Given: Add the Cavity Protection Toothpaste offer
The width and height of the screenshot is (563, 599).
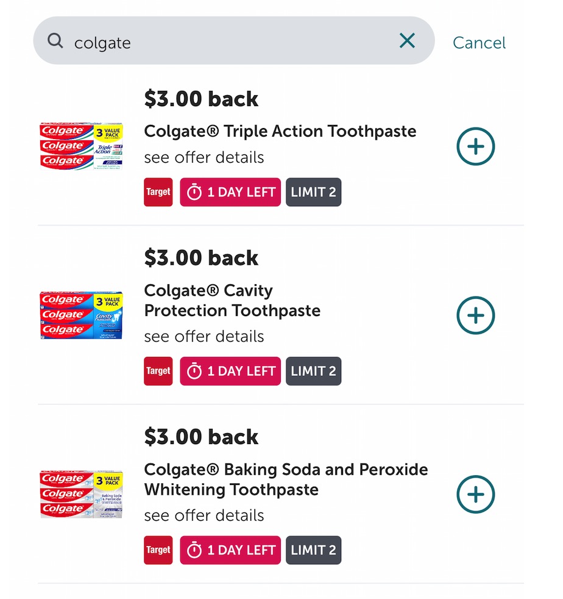Looking at the screenshot, I should coord(475,315).
